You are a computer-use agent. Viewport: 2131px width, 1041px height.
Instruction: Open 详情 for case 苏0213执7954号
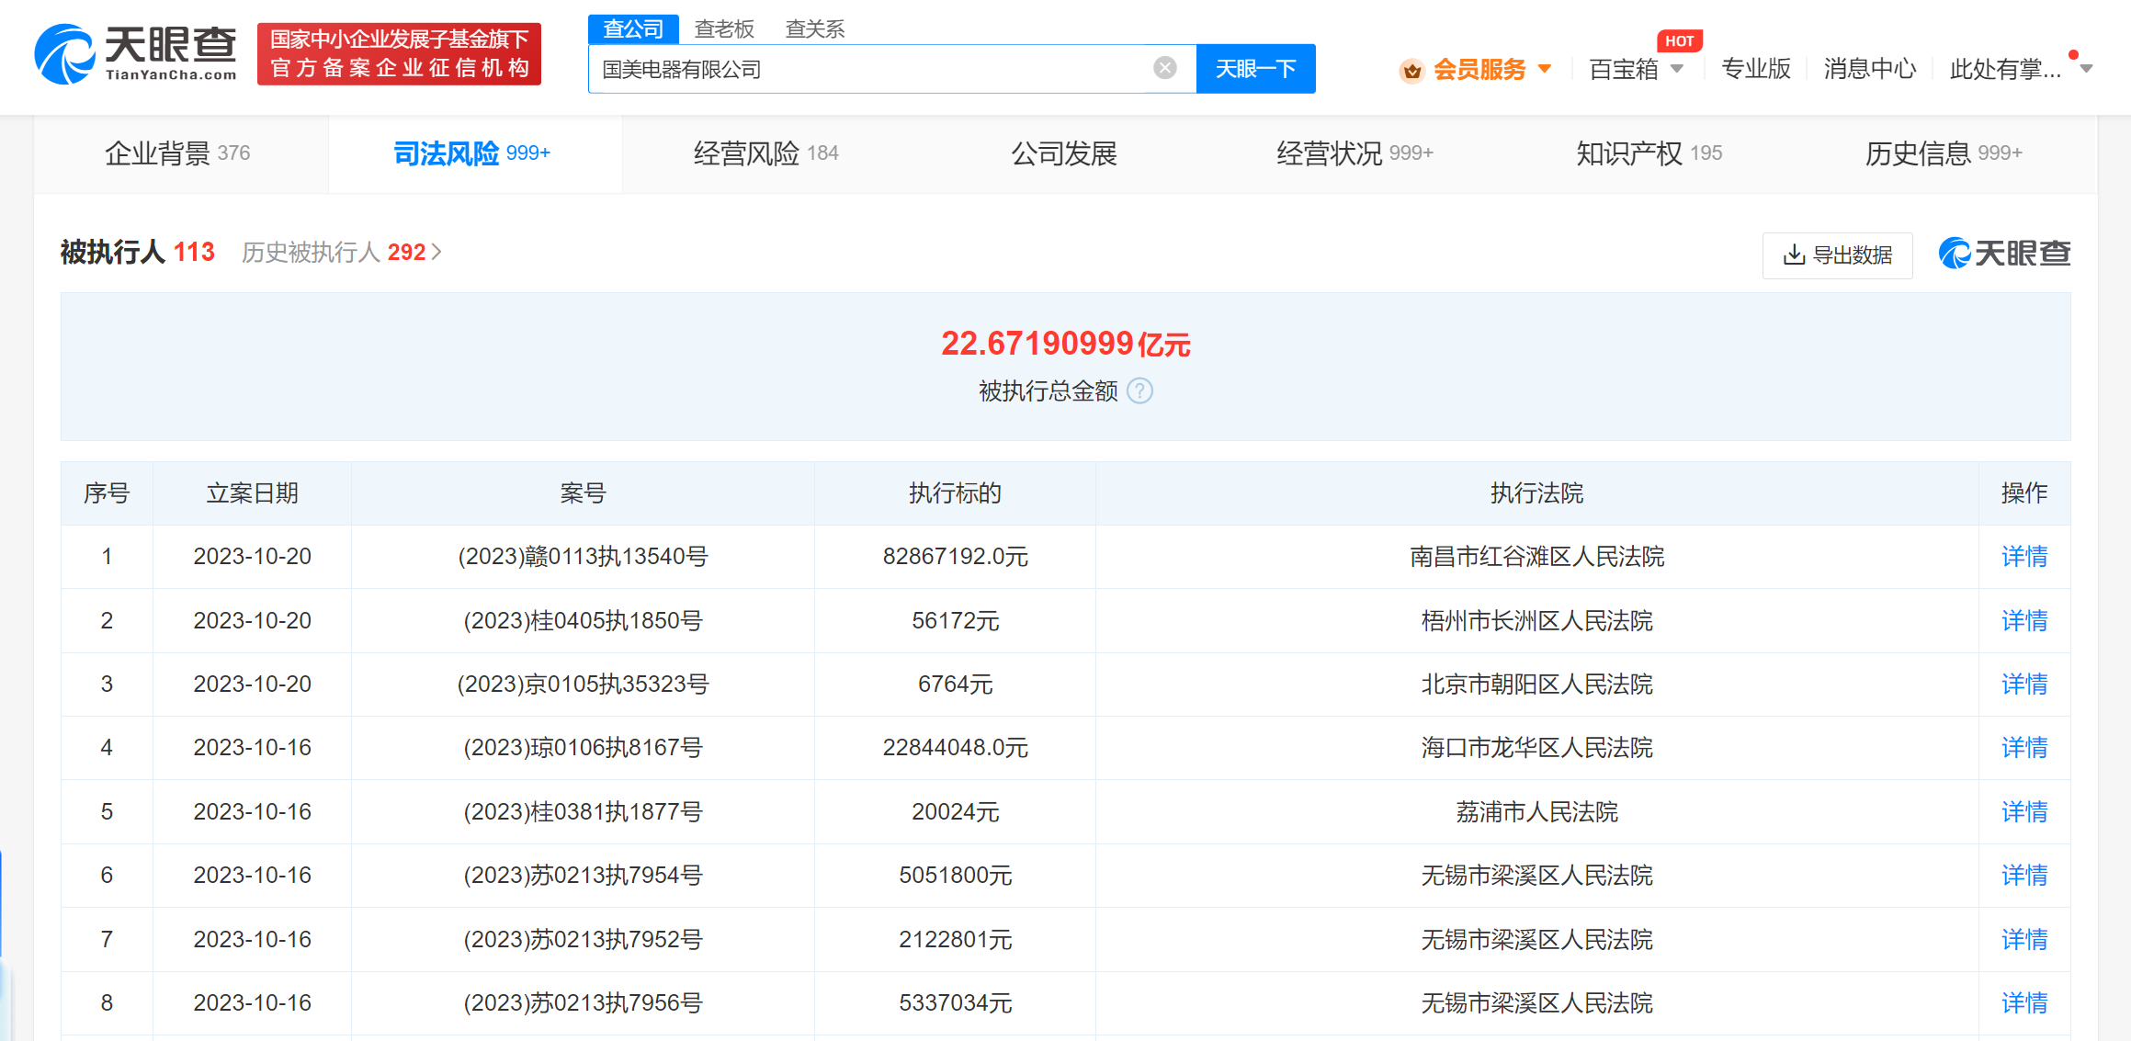coord(2024,876)
